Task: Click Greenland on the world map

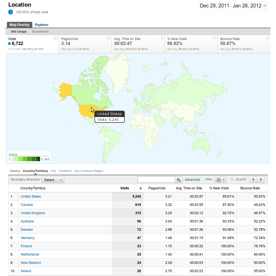Action: pyautogui.click(x=118, y=74)
